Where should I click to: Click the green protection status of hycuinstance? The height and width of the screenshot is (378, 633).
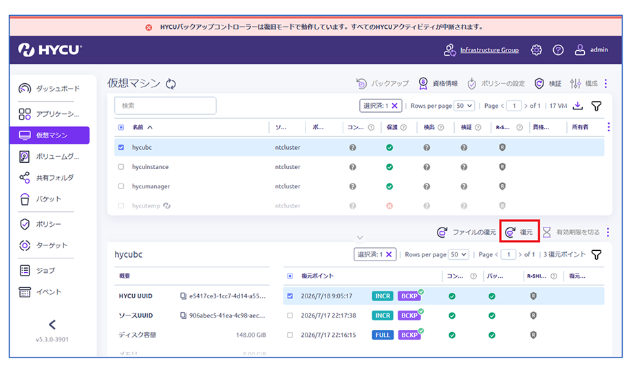pyautogui.click(x=389, y=167)
